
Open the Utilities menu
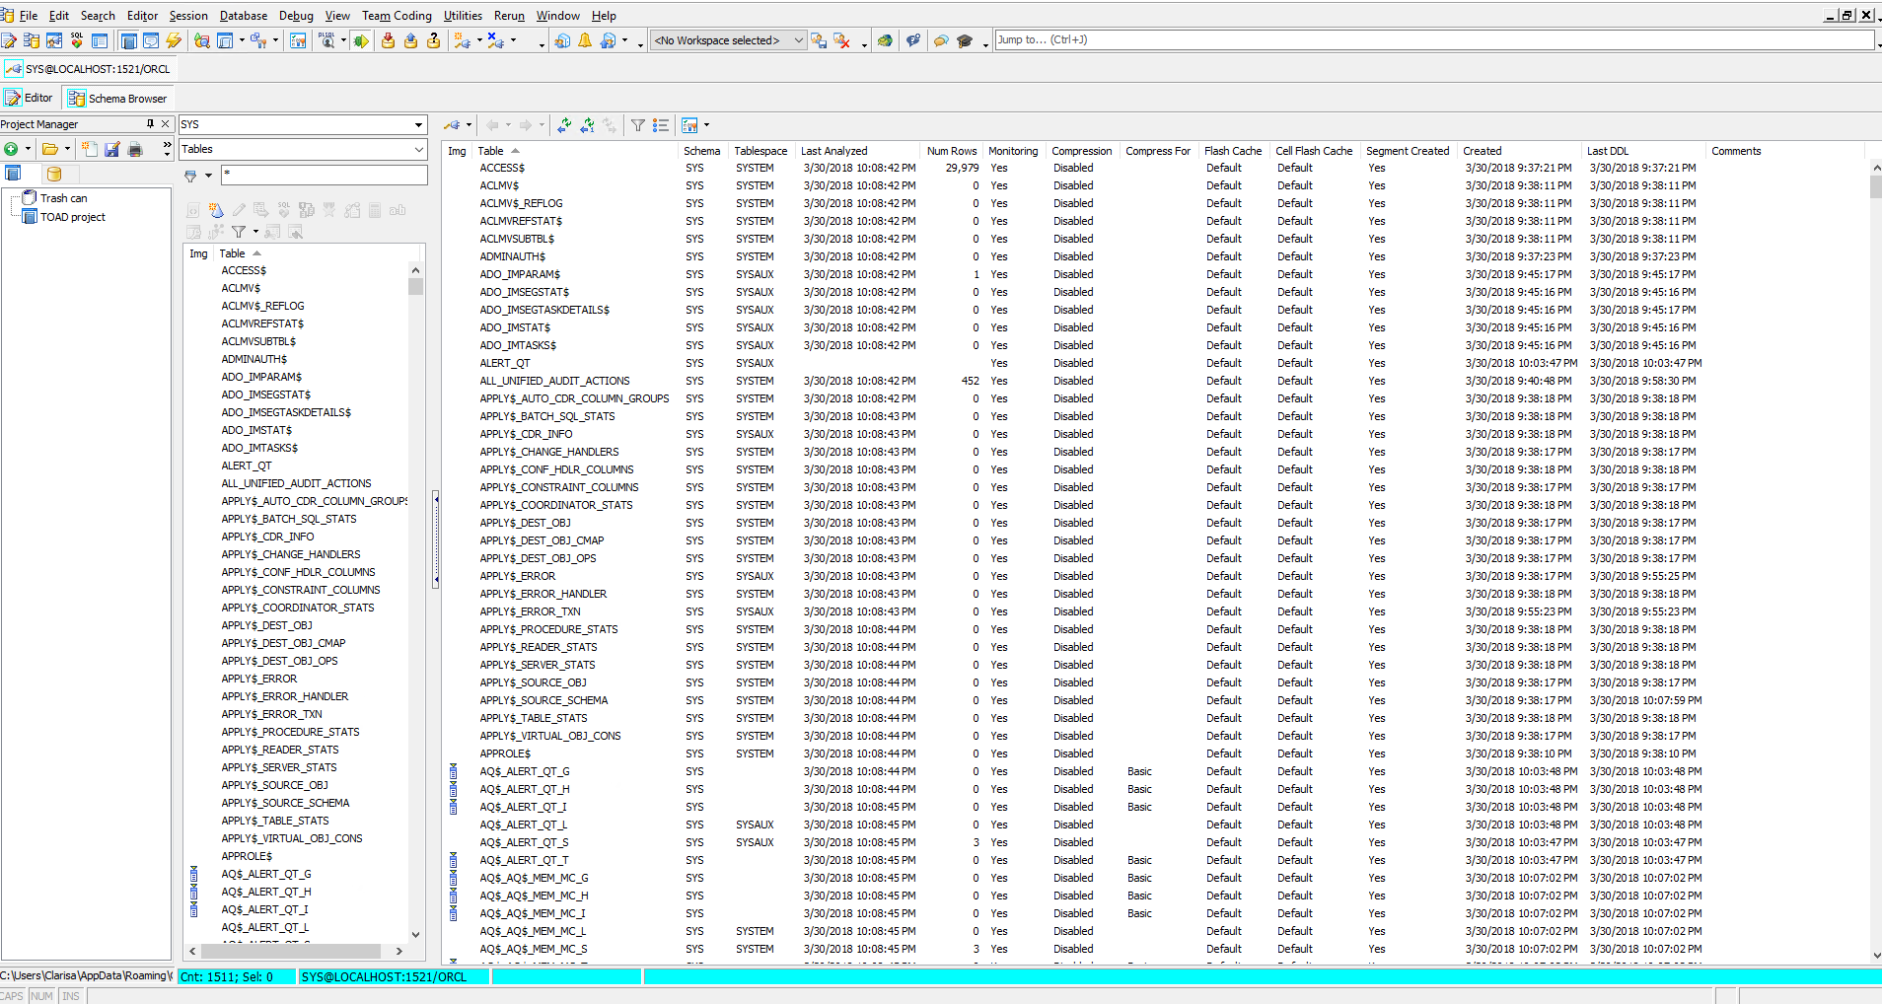coord(463,16)
